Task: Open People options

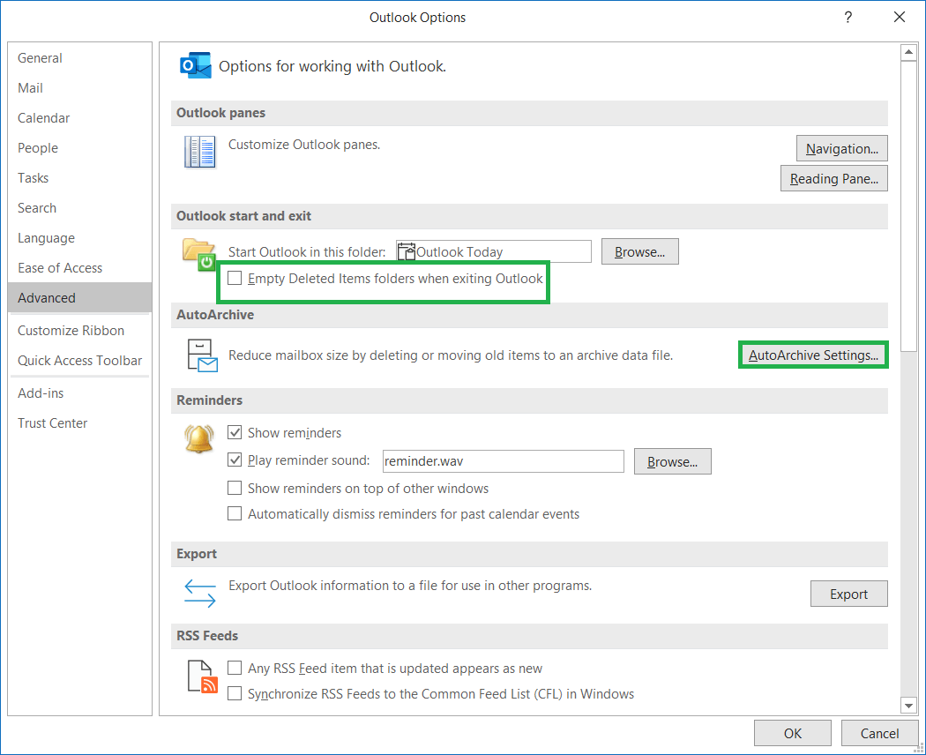Action: tap(79, 148)
